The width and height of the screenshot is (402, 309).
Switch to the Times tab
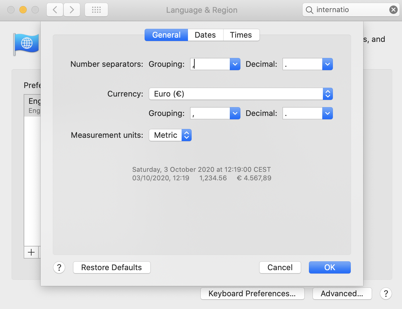pyautogui.click(x=241, y=35)
